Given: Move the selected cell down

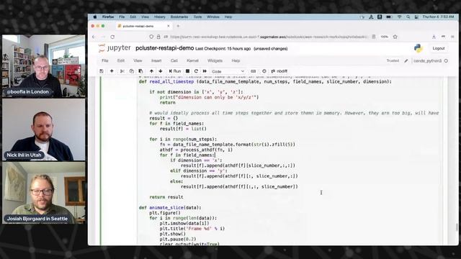Looking at the screenshot, I should (160, 71).
